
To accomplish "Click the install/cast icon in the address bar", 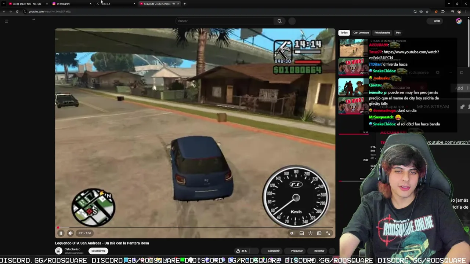I will [415, 11].
